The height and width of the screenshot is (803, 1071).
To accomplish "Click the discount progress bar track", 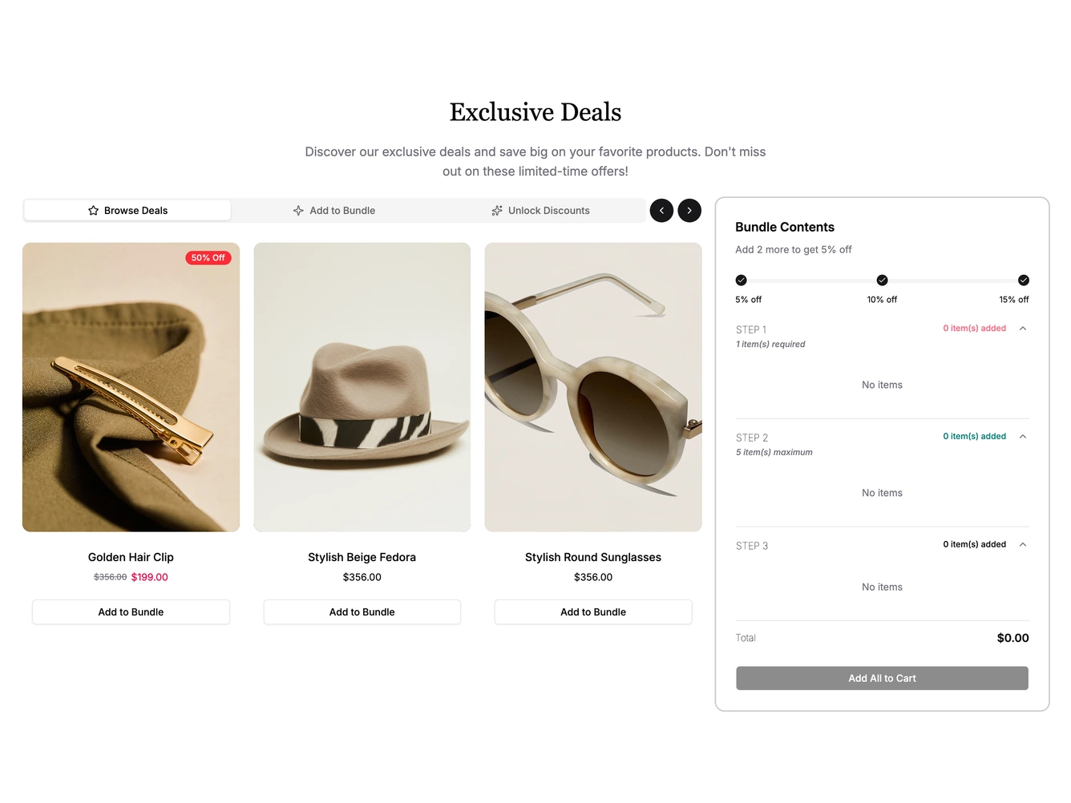I will 883,281.
